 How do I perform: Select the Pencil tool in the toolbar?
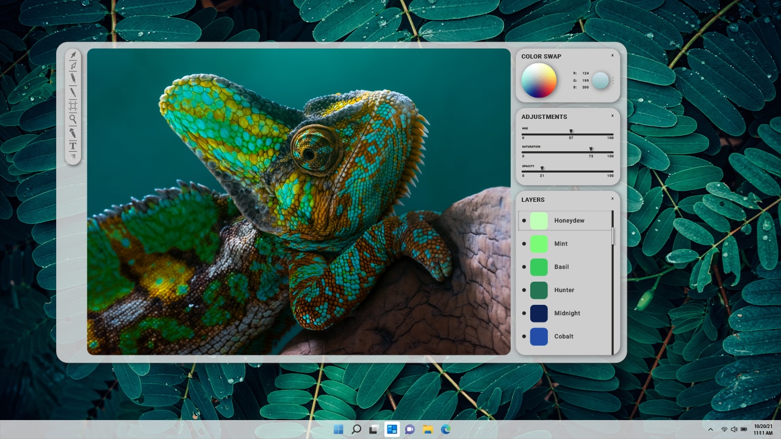point(73,78)
